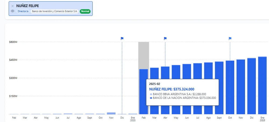The width and height of the screenshot is (269, 122).
Task: Click the Ene 2026 bar
Action: tap(262, 86)
